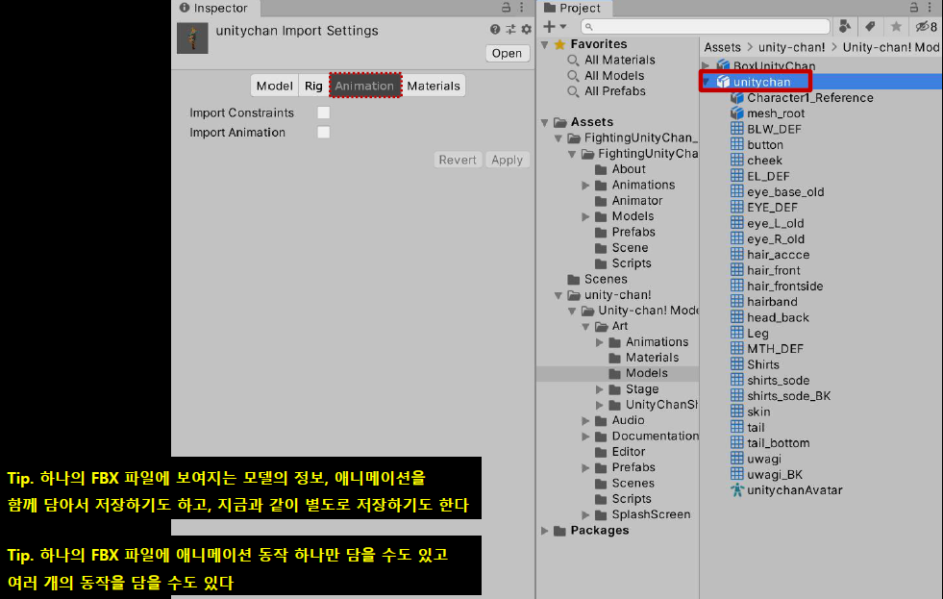
Task: Select the Leg mesh icon
Action: coord(737,332)
